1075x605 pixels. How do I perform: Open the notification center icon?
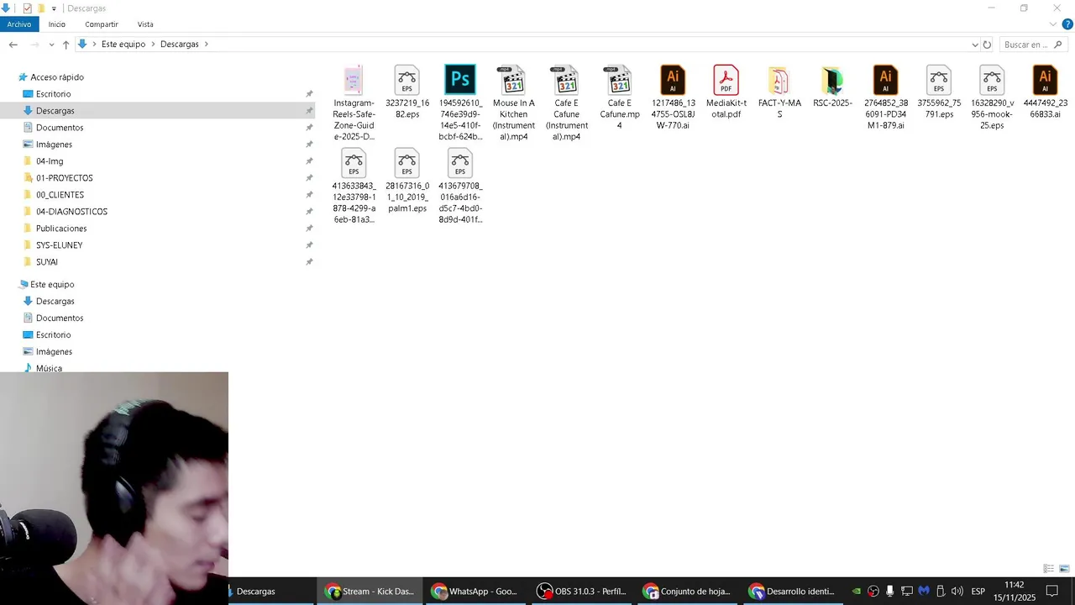pos(1052,592)
